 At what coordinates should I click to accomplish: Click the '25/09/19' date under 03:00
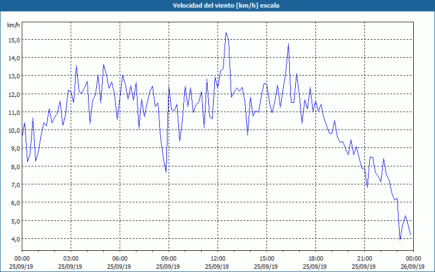click(x=71, y=267)
